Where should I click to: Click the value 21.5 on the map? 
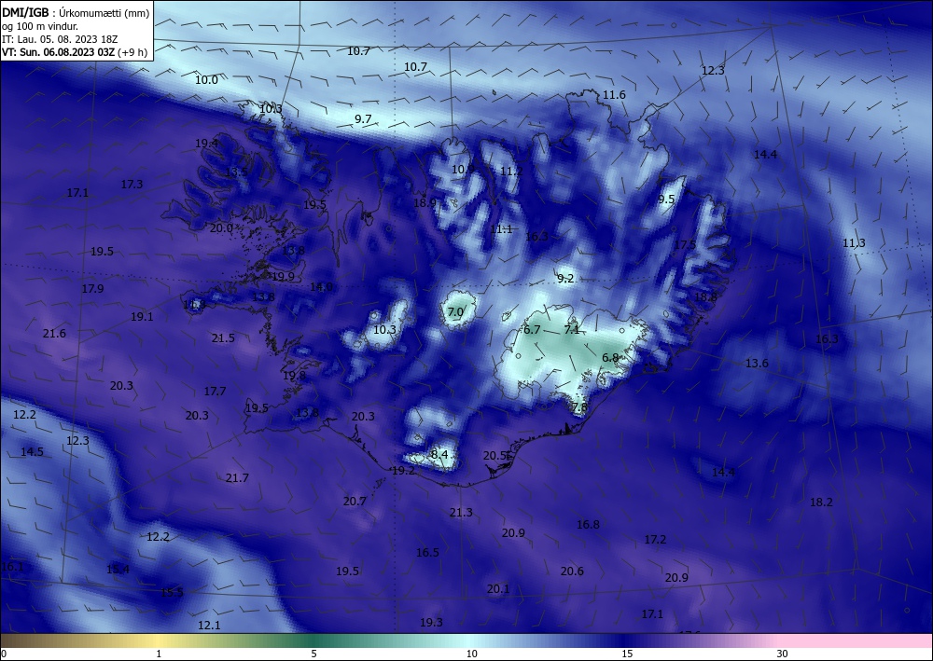click(223, 338)
